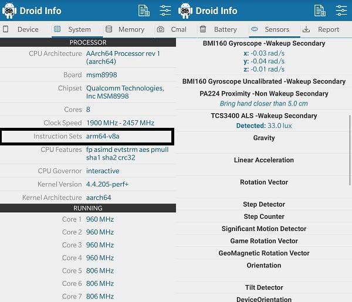The width and height of the screenshot is (352, 302).
Task: Select the GeoMagnetic Rotation Vector entry
Action: tap(264, 253)
